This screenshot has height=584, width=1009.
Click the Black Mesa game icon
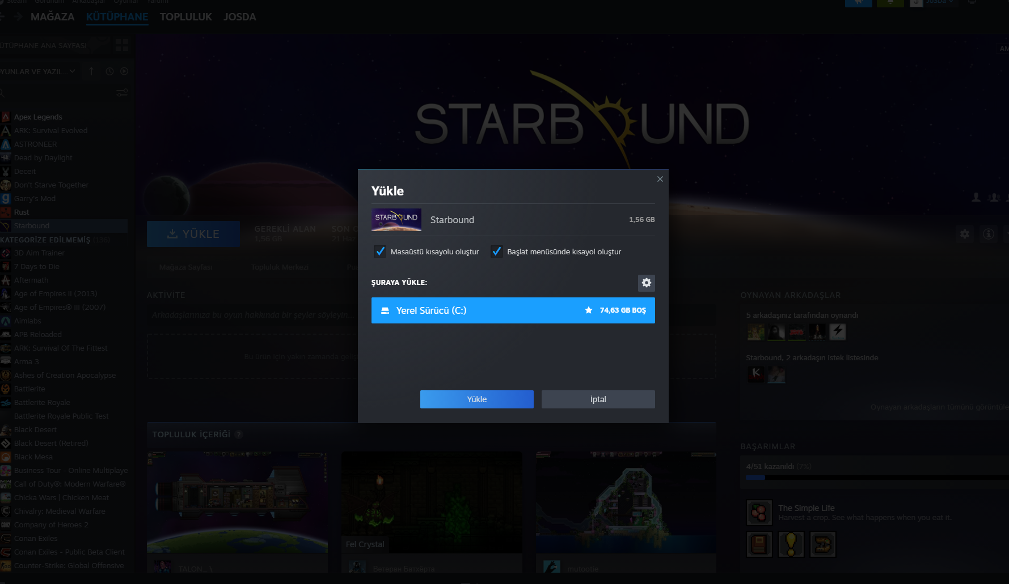(x=6, y=457)
